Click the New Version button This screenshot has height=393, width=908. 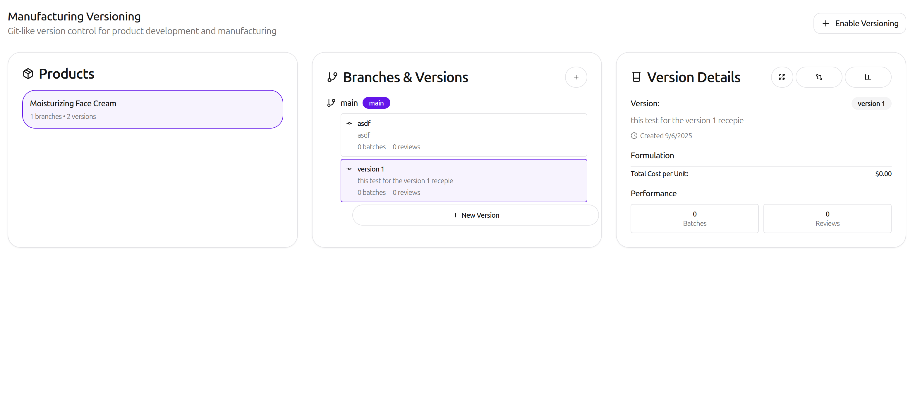(475, 215)
